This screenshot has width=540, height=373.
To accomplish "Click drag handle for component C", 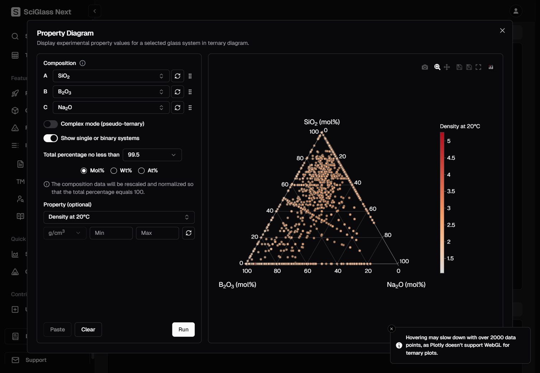I will (x=190, y=108).
